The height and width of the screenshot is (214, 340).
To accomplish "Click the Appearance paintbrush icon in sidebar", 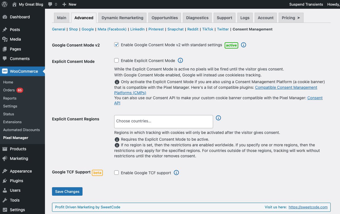I will pos(5,171).
